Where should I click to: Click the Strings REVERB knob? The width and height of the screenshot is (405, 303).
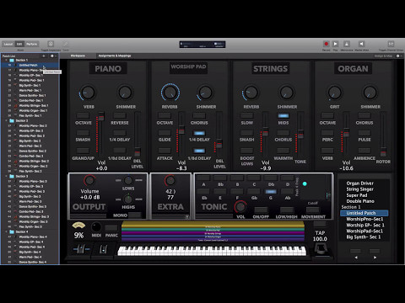point(251,93)
